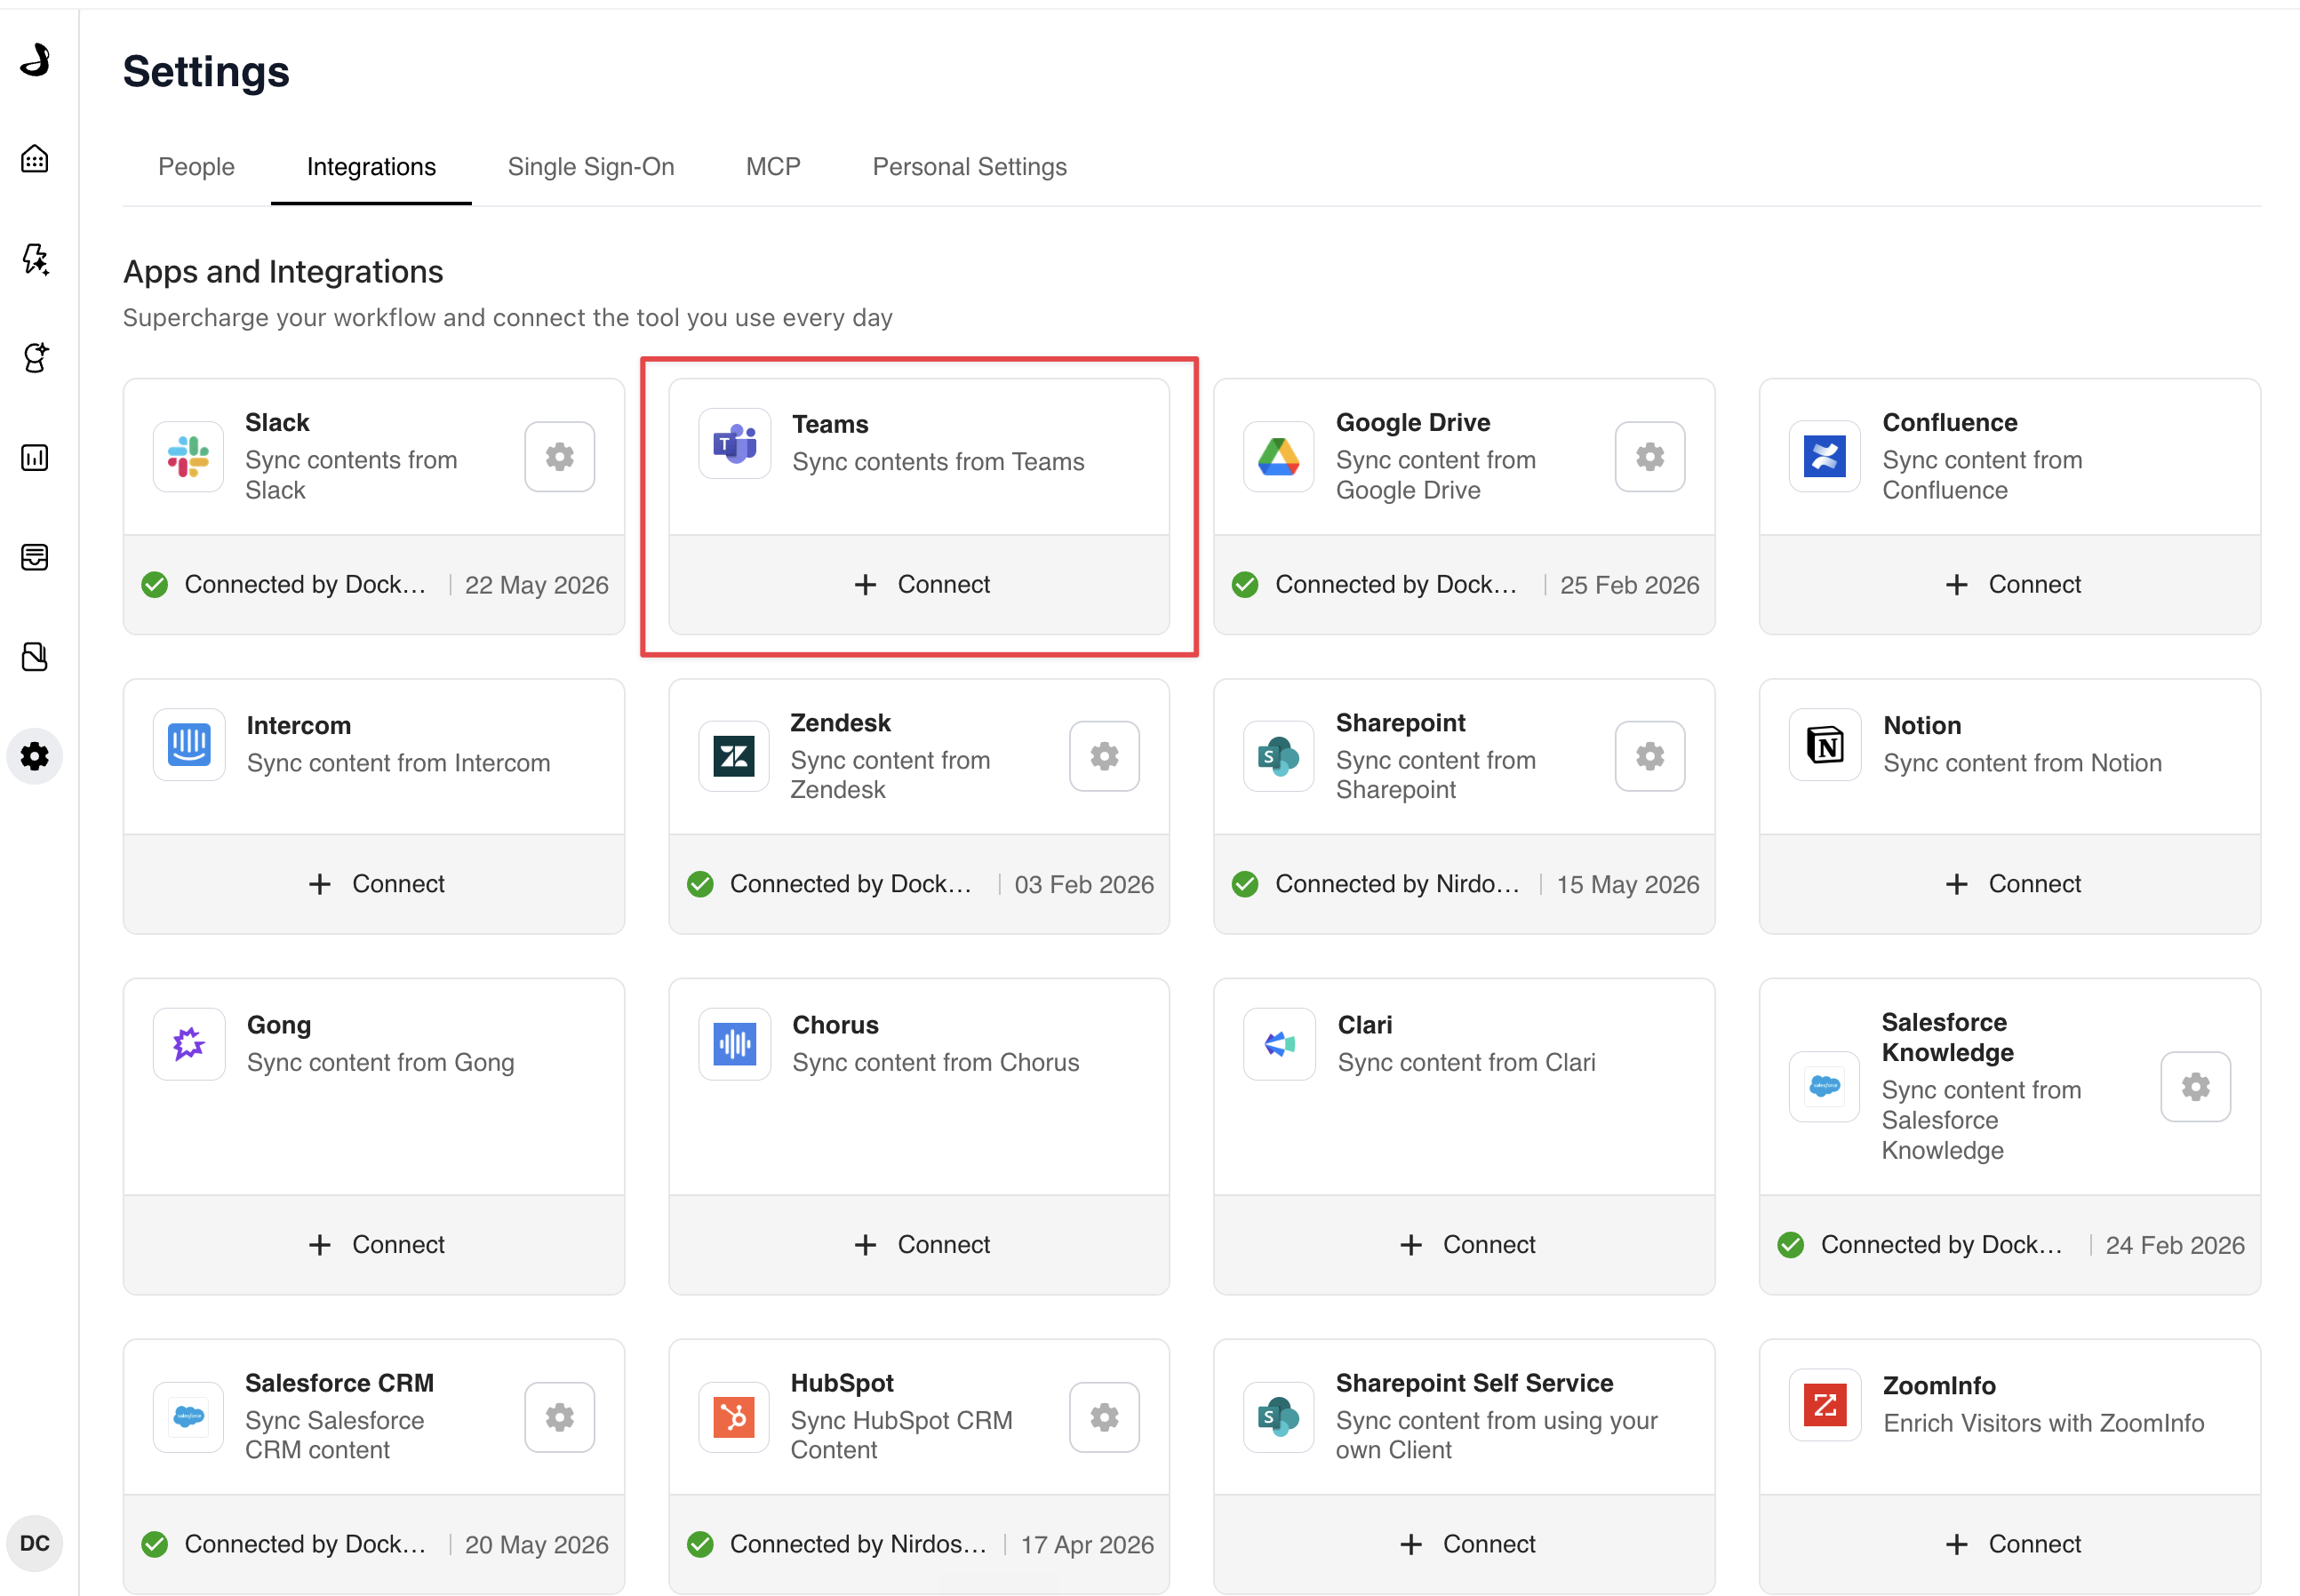The width and height of the screenshot is (2300, 1596).
Task: Open the home icon in sidebar
Action: pyautogui.click(x=35, y=159)
